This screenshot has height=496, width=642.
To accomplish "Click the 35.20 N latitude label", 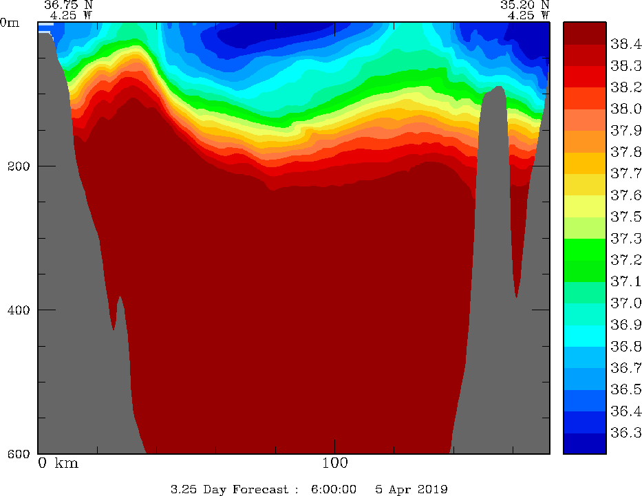I will (525, 4).
